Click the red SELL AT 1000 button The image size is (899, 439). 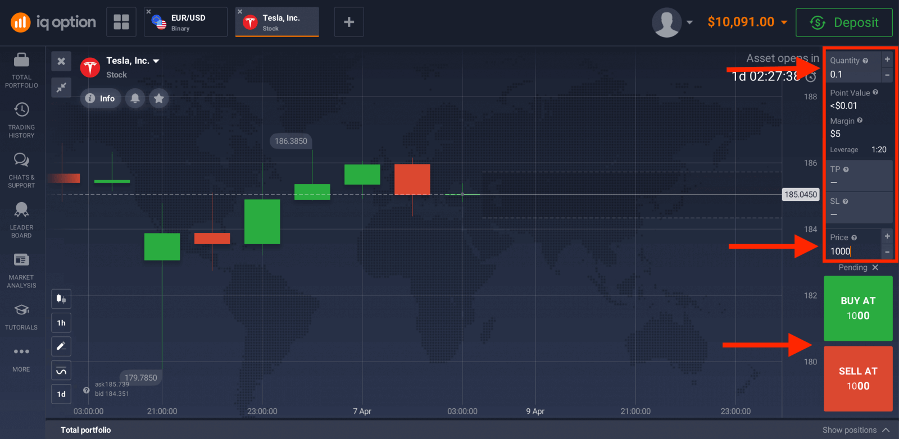tap(858, 378)
